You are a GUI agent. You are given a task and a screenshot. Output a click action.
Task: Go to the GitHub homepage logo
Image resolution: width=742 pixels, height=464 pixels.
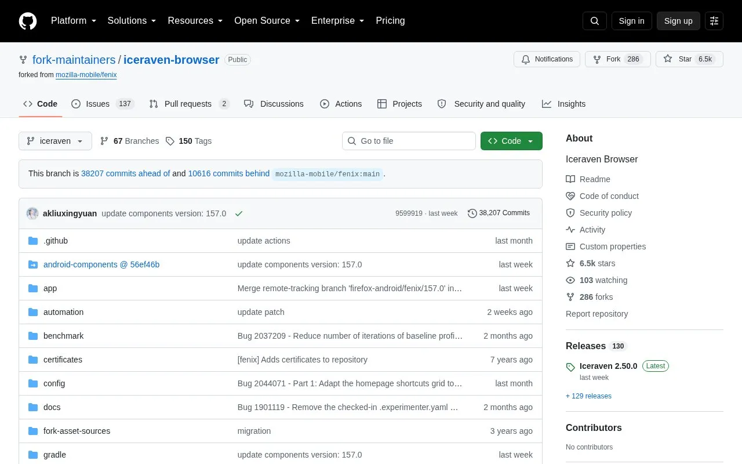(28, 21)
